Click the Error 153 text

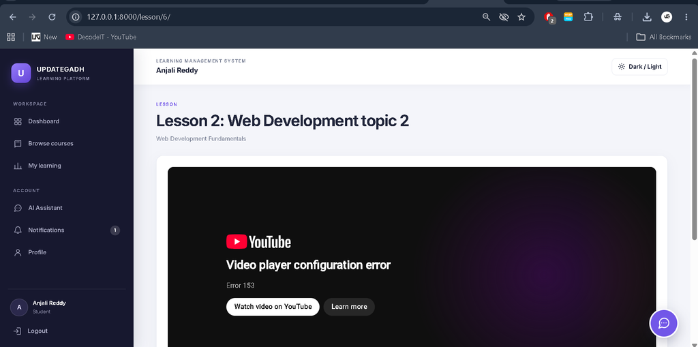(x=240, y=286)
